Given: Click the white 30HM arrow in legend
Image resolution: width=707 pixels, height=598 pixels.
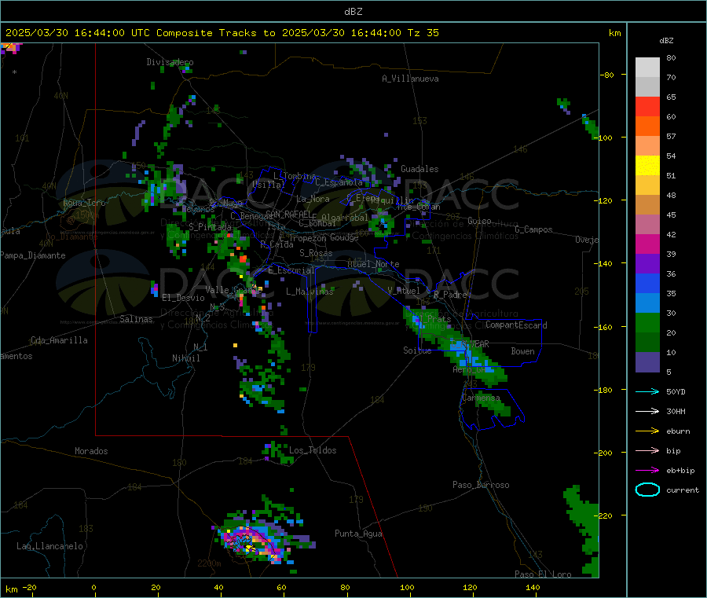Looking at the screenshot, I should (x=647, y=411).
